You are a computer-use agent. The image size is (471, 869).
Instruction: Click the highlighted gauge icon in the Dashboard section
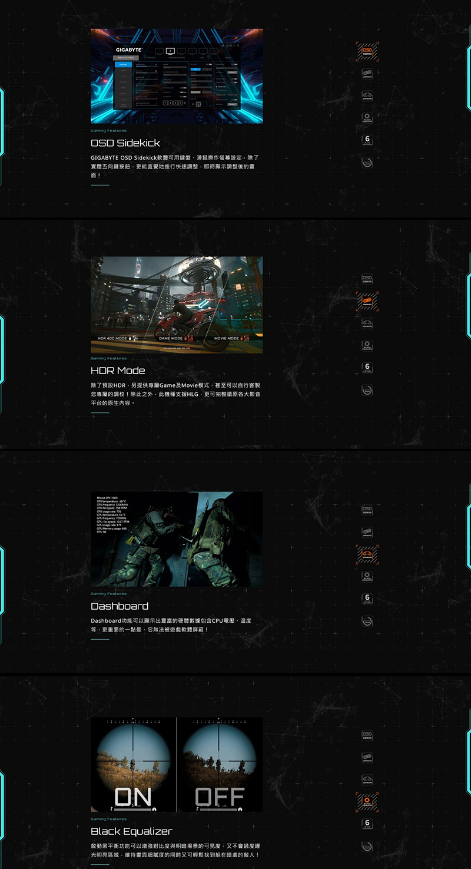click(x=367, y=554)
